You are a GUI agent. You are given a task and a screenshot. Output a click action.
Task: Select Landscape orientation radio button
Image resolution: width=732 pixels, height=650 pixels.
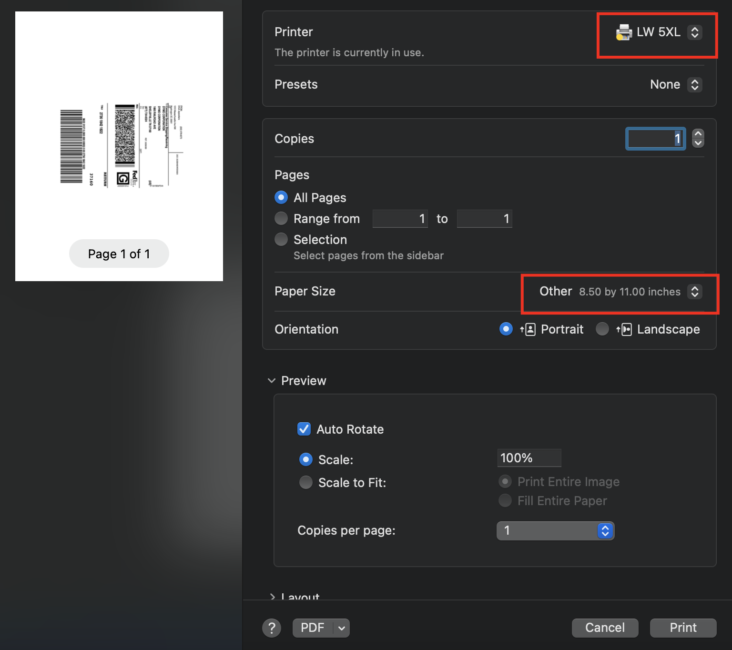602,329
